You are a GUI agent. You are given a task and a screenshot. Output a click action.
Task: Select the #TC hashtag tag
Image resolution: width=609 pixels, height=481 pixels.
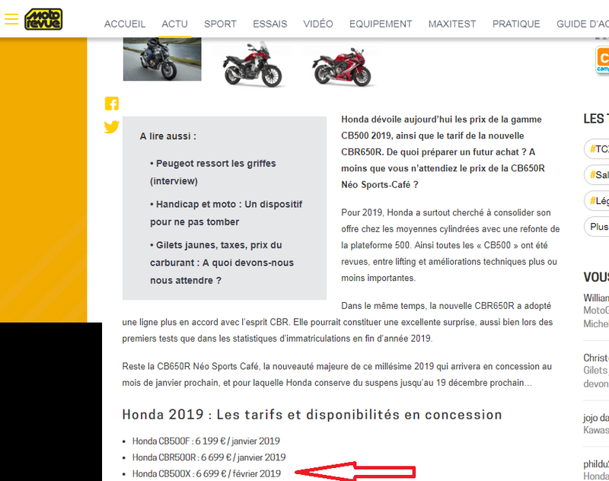[597, 149]
